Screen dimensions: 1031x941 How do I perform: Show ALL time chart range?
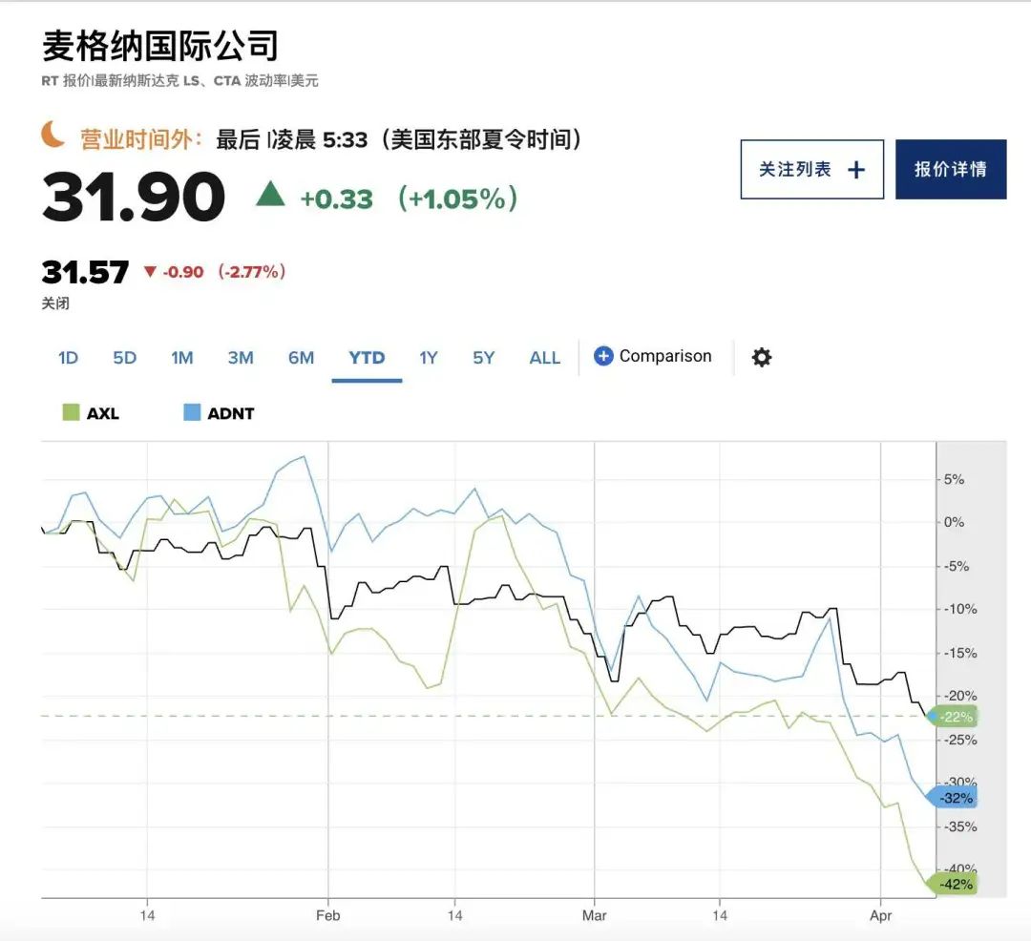pos(545,358)
